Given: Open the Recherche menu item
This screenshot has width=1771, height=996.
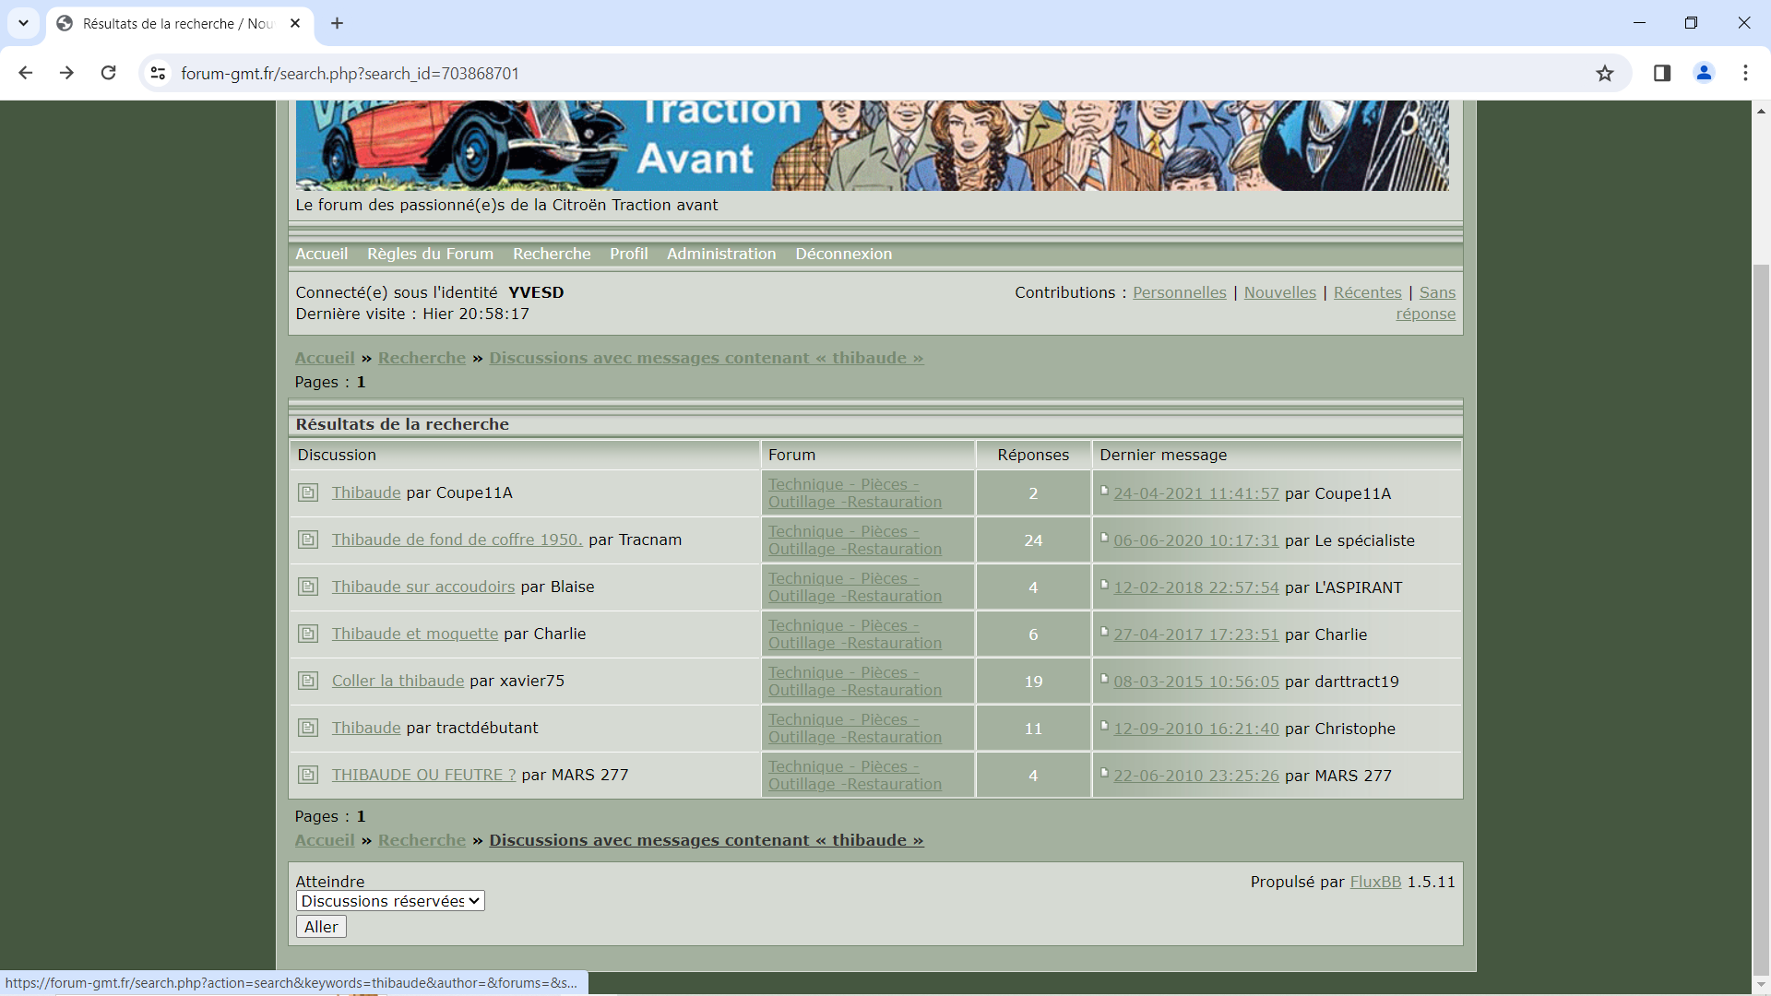Looking at the screenshot, I should click(x=552, y=254).
